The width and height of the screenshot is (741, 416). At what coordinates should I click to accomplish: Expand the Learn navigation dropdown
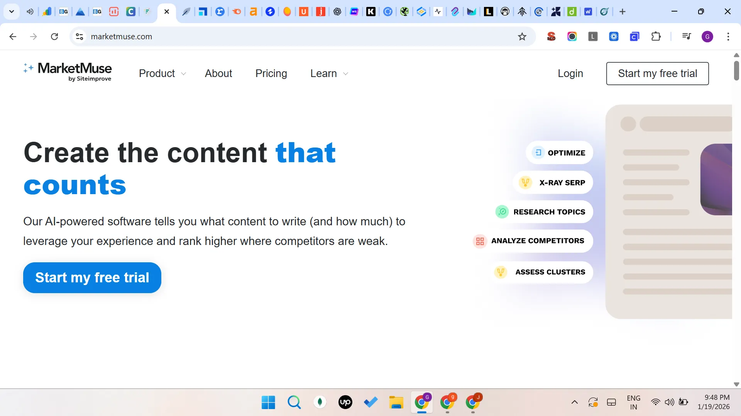point(328,74)
